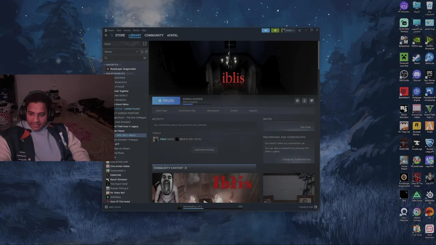Go to library Home
436x245 pixels.
(122, 44)
